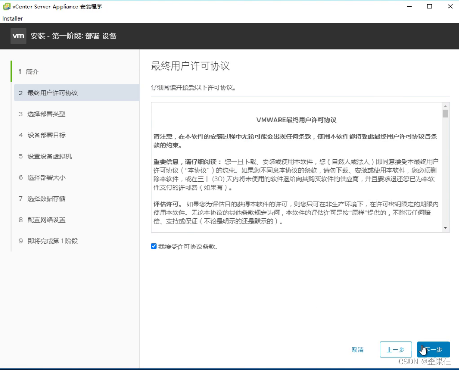Viewport: 459px width, 370px height.
Task: Select step 3 选择部署类型
Action: coord(42,114)
